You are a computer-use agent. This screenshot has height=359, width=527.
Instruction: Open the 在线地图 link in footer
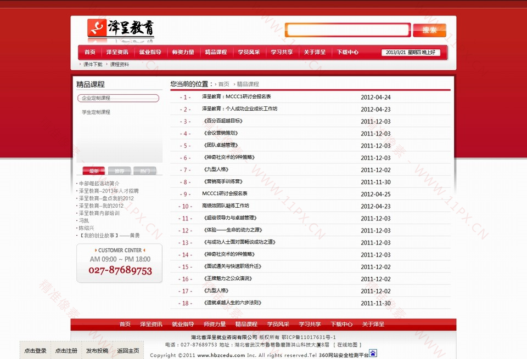pos(347,345)
